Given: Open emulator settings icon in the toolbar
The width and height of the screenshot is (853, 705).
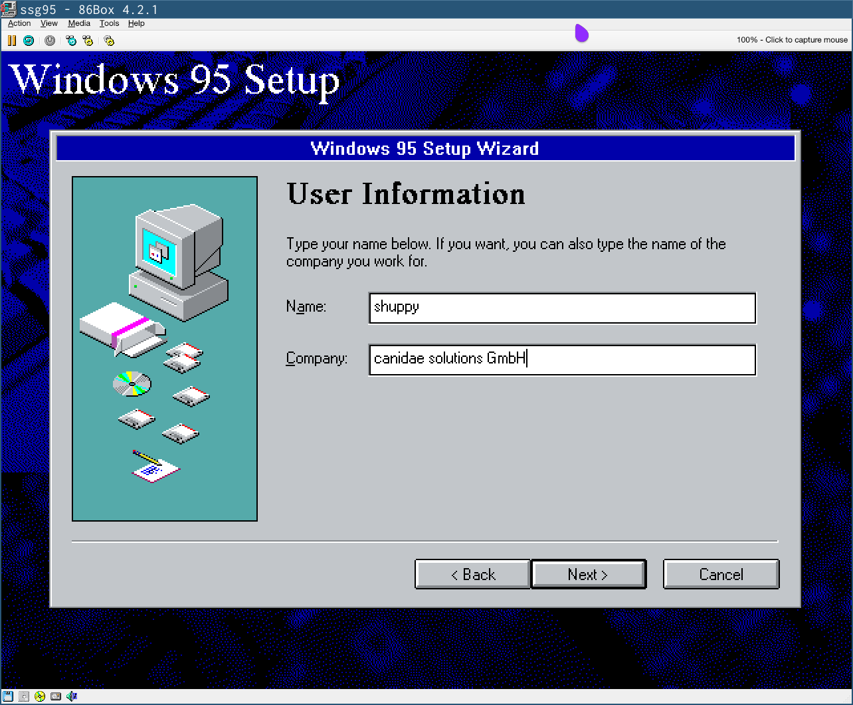Looking at the screenshot, I should point(109,41).
